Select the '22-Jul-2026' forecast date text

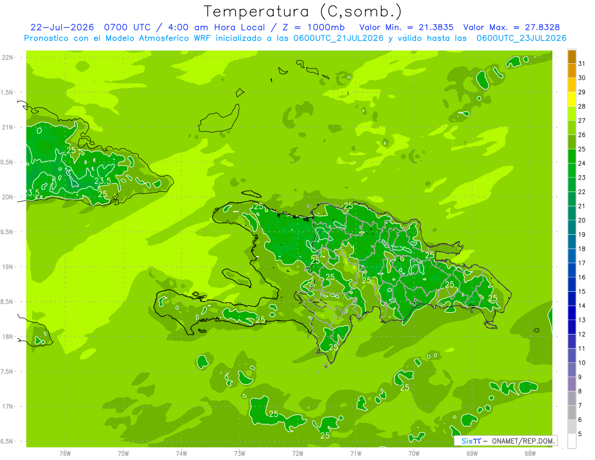pyautogui.click(x=62, y=27)
